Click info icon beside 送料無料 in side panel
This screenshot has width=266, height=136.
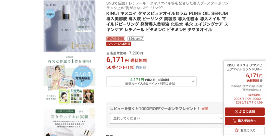pos(261,81)
